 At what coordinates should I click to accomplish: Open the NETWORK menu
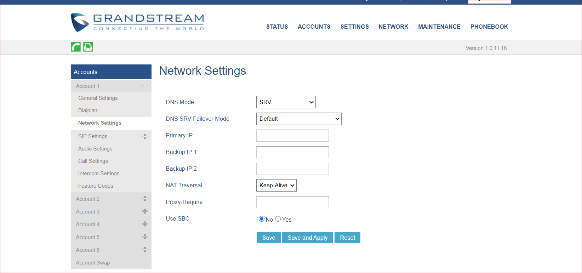393,27
